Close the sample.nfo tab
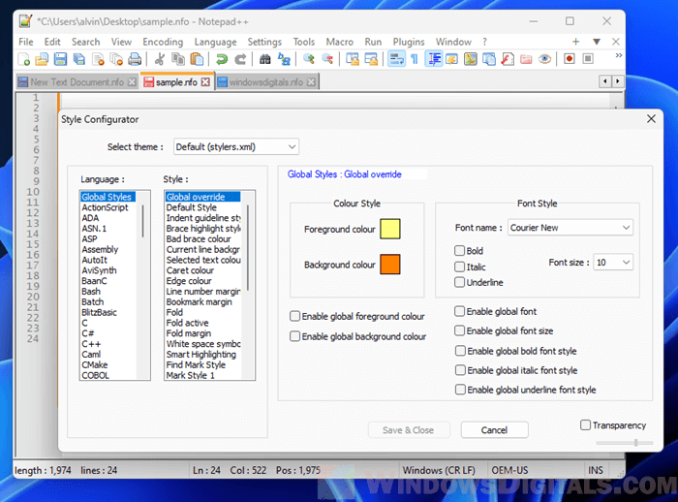The width and height of the screenshot is (678, 502). pyautogui.click(x=205, y=82)
